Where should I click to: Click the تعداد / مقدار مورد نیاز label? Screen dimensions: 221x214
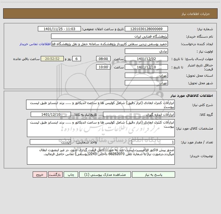coord(197,142)
